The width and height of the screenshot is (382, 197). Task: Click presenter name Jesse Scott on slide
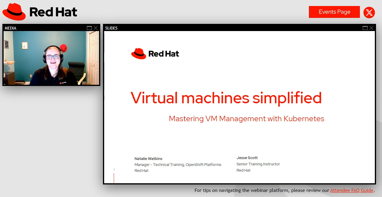247,158
